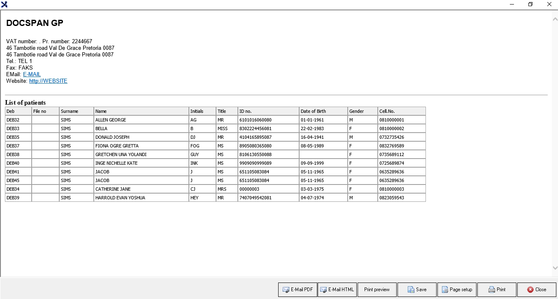Follow the http://WEBSITE link
The image size is (558, 299).
48,81
